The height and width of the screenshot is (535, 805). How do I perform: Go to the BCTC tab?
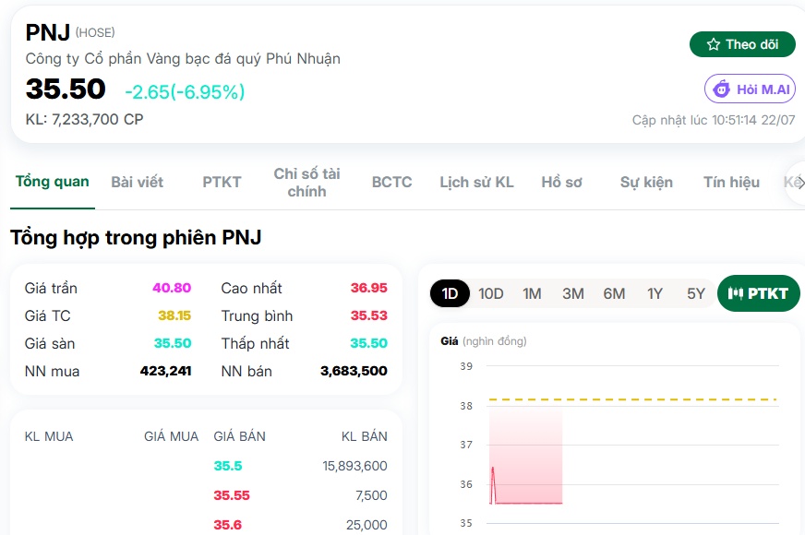pyautogui.click(x=391, y=182)
